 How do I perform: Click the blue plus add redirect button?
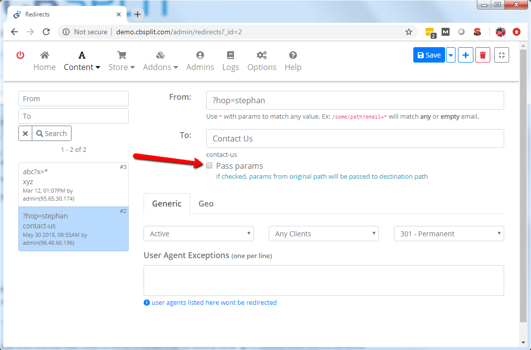(465, 55)
